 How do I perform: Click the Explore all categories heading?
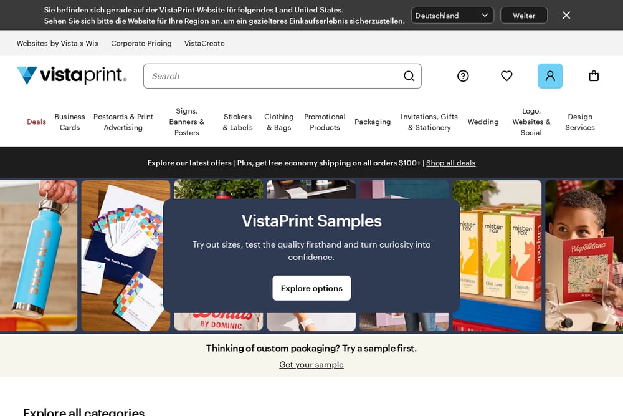pyautogui.click(x=84, y=411)
